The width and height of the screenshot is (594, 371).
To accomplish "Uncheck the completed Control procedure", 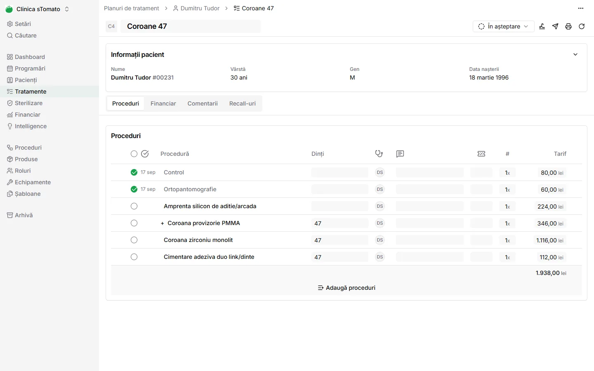I will (134, 172).
